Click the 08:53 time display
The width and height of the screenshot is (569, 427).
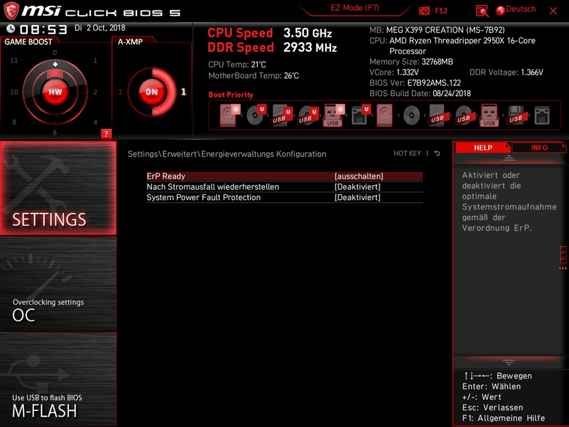(43, 29)
